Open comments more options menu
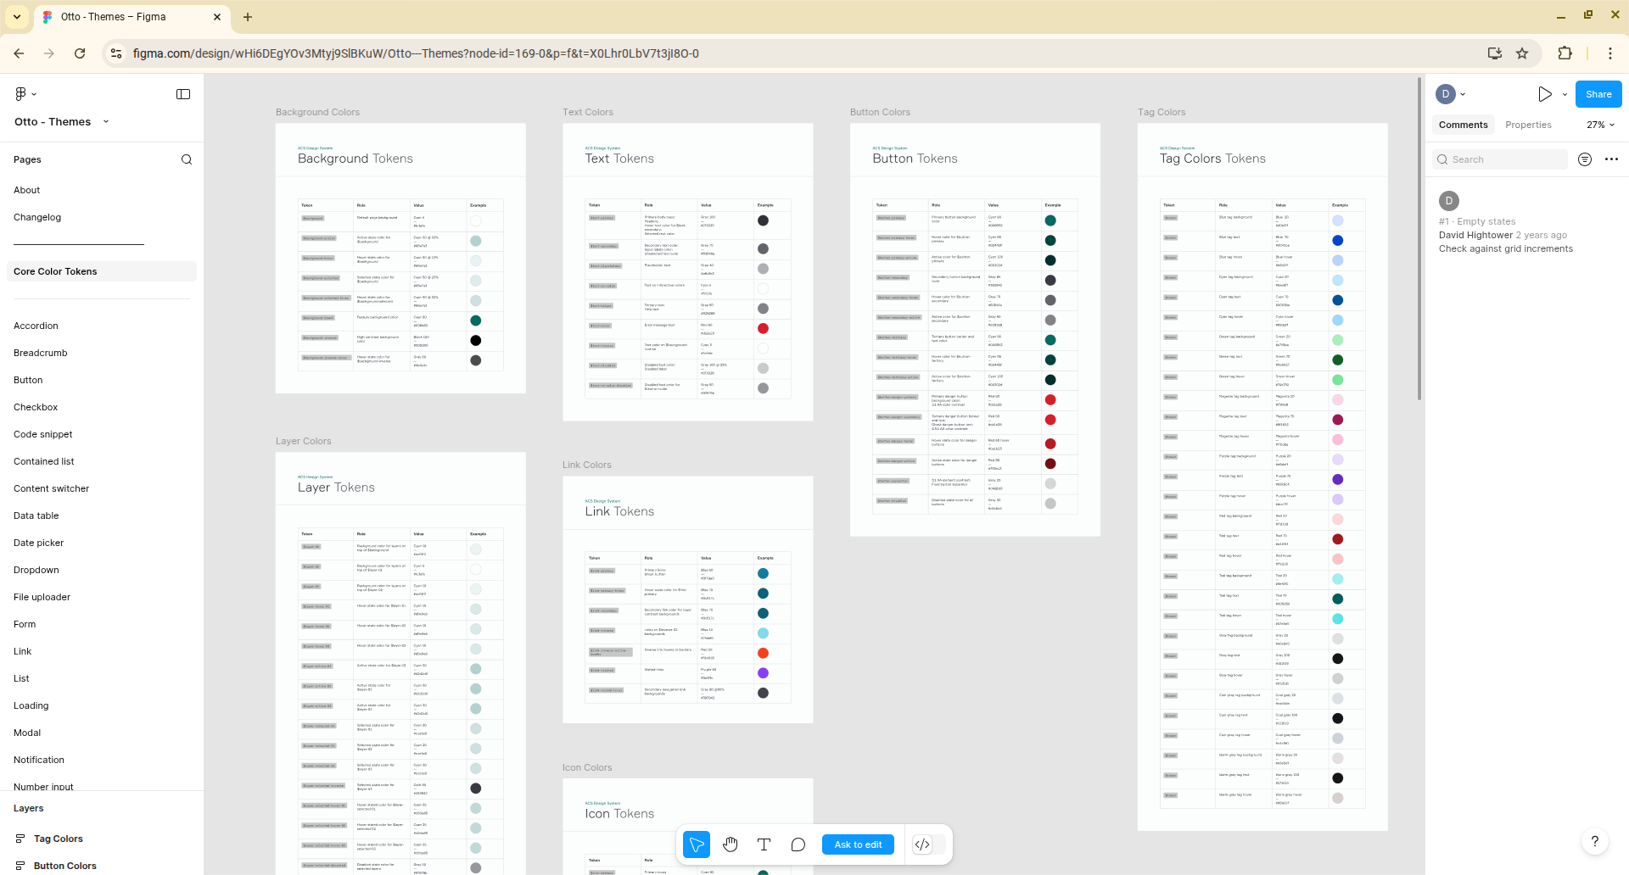 click(1611, 159)
